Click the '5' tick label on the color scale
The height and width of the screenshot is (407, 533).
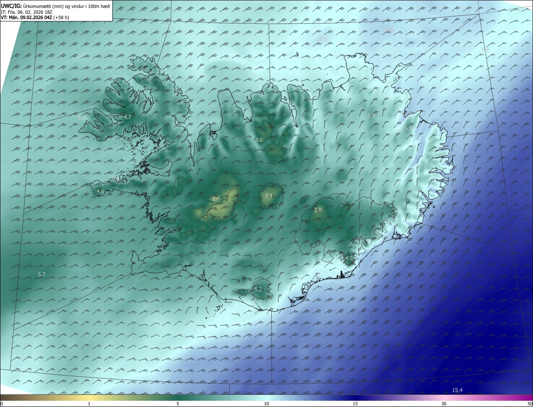(178, 404)
